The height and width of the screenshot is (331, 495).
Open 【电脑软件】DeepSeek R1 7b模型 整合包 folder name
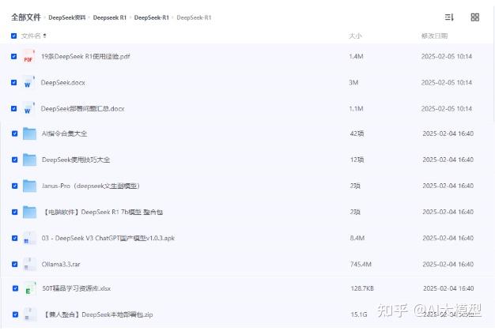(x=103, y=213)
